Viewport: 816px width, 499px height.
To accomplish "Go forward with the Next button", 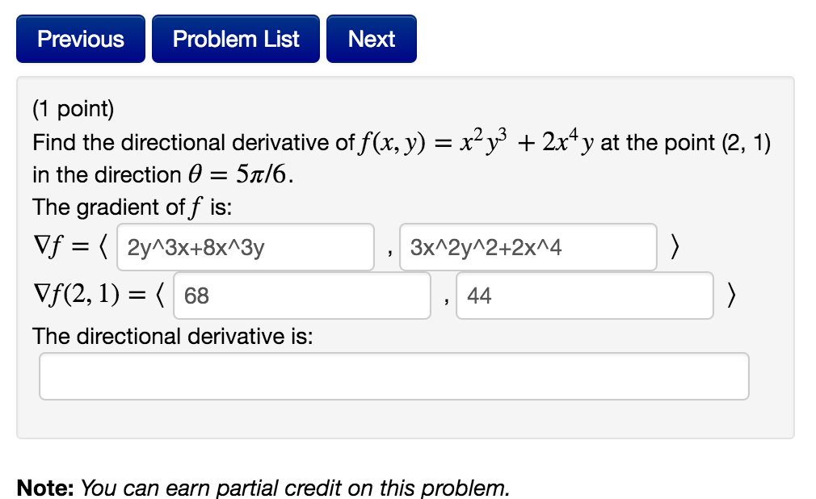I will pyautogui.click(x=371, y=38).
